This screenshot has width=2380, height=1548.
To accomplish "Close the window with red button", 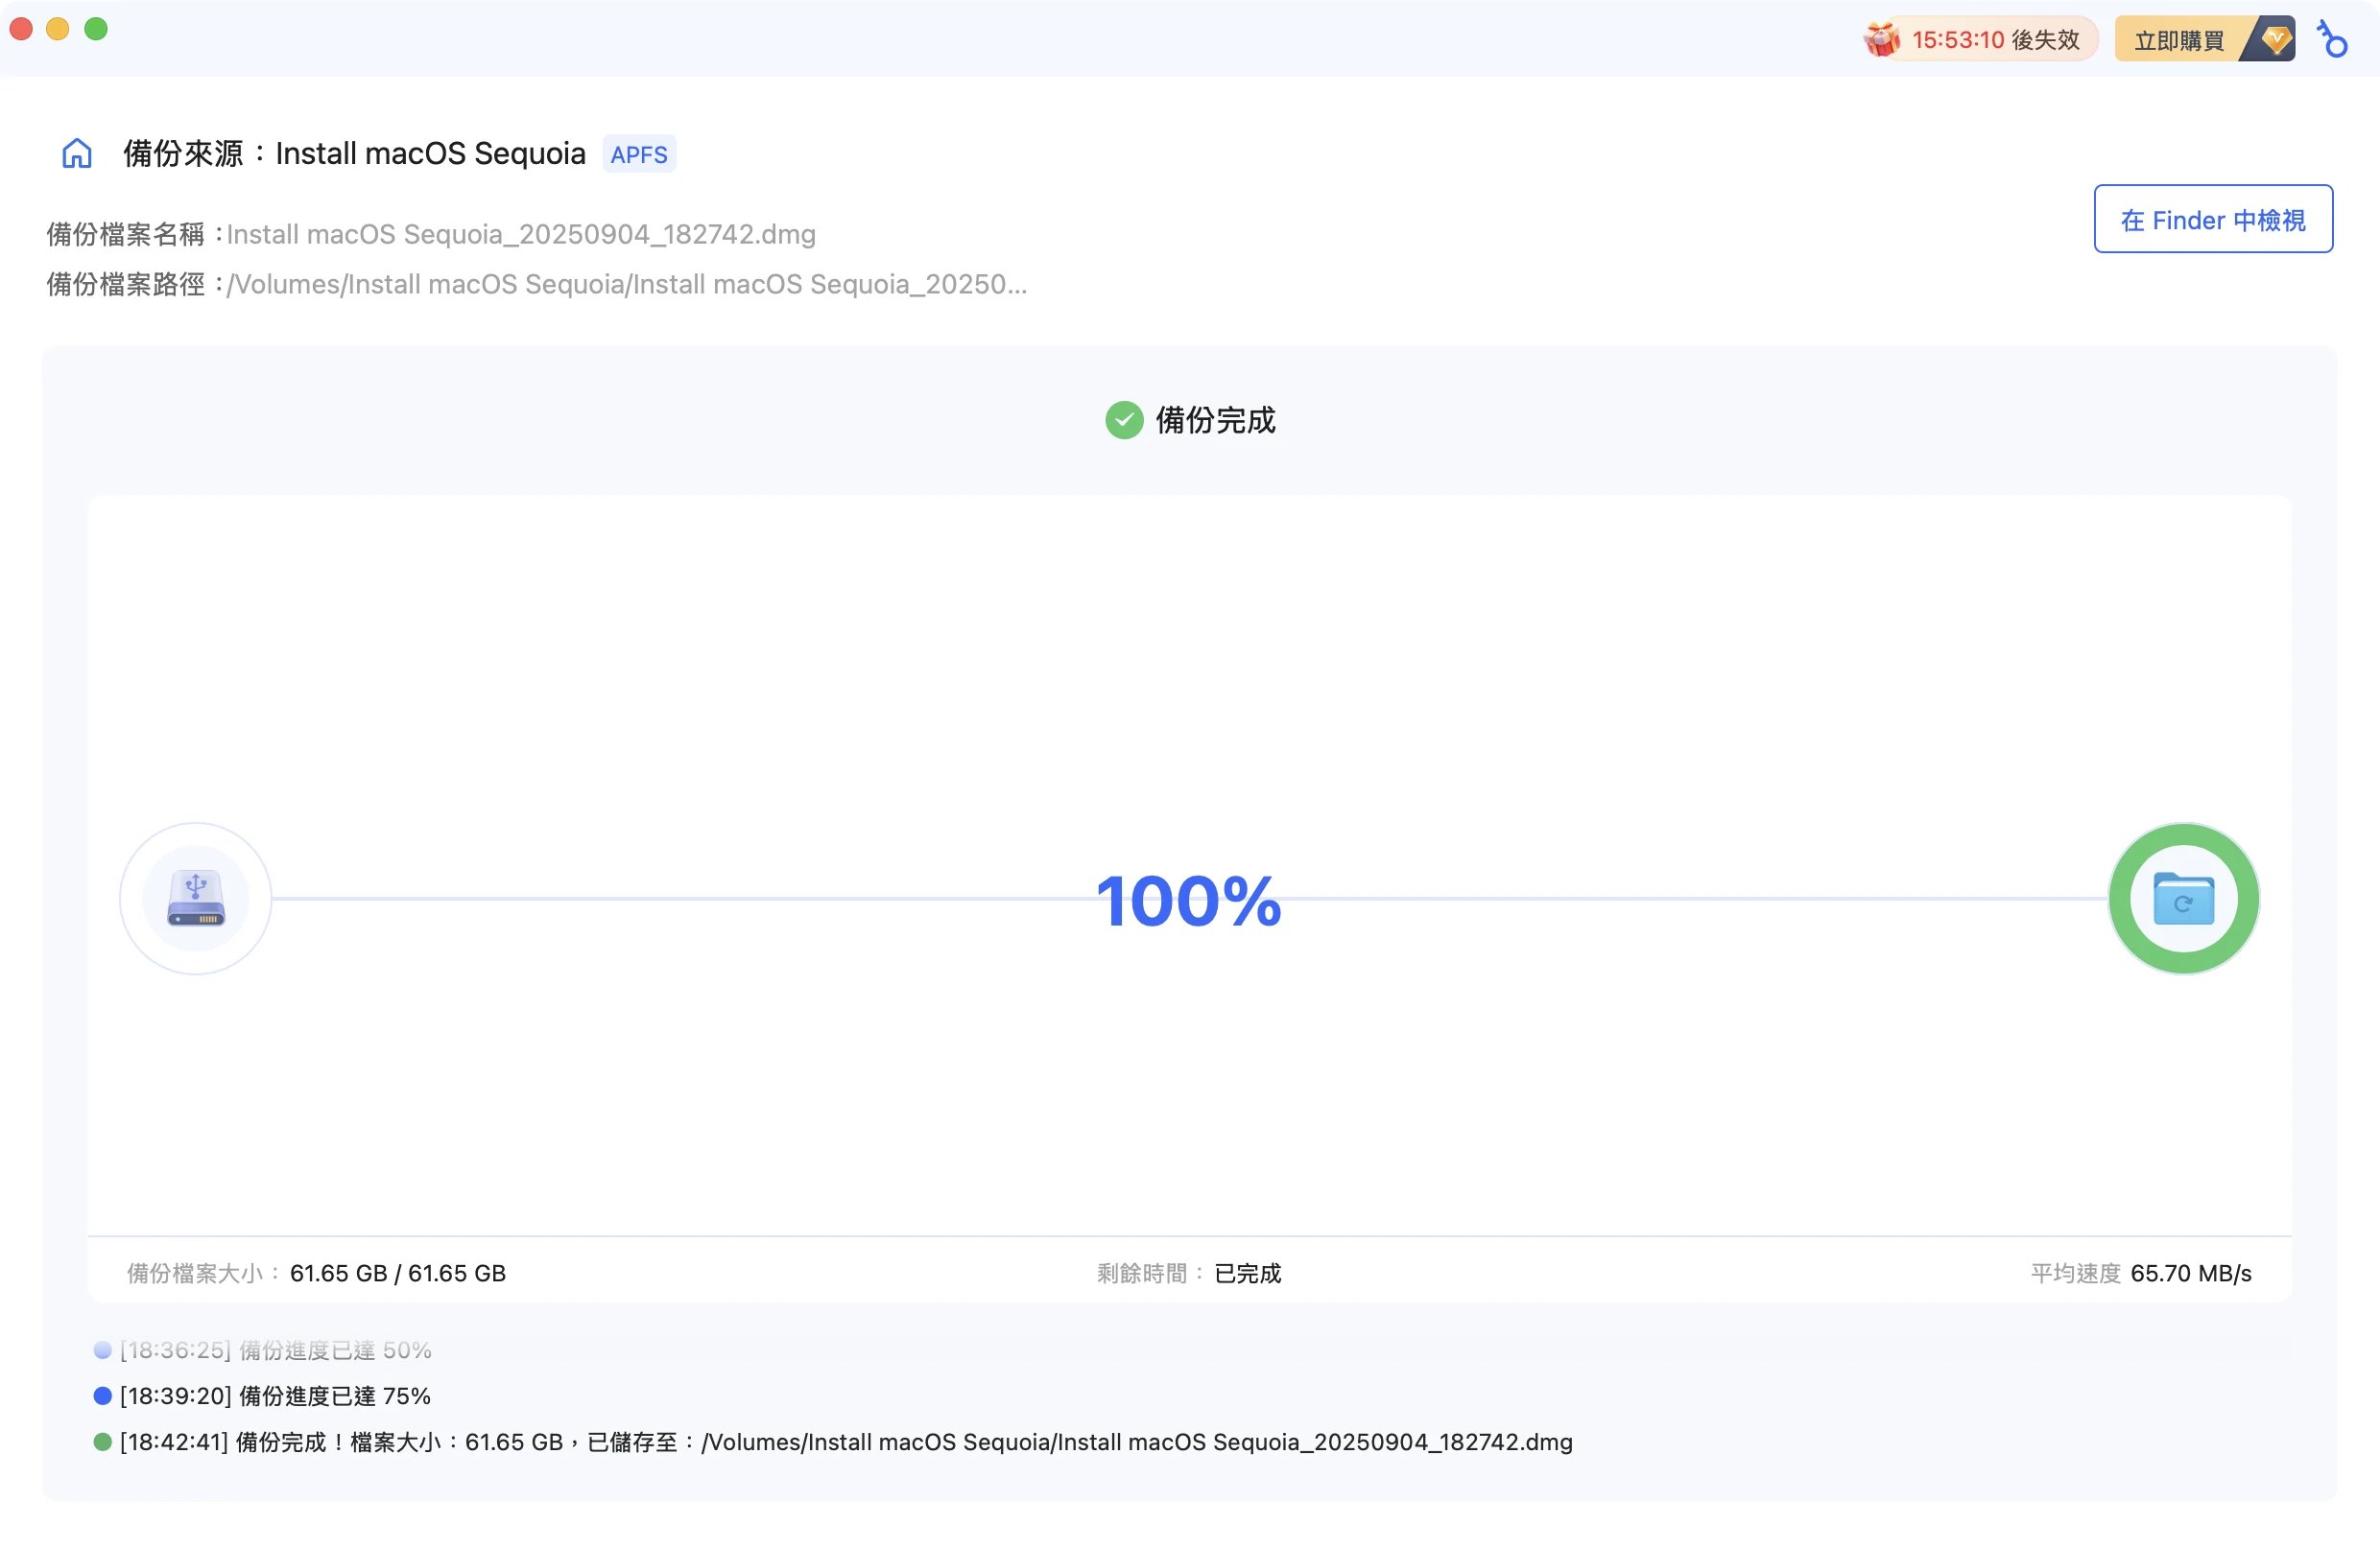I will tap(21, 29).
